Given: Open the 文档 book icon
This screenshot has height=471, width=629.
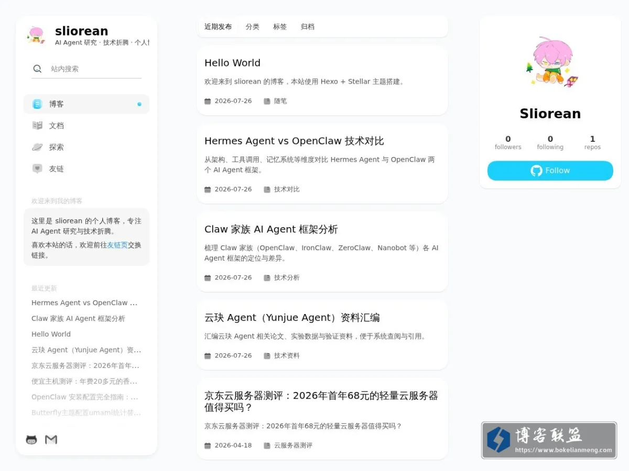Looking at the screenshot, I should 37,126.
